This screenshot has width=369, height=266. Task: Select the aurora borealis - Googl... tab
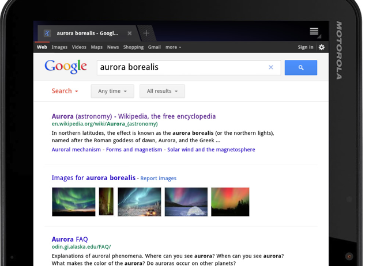pos(87,33)
